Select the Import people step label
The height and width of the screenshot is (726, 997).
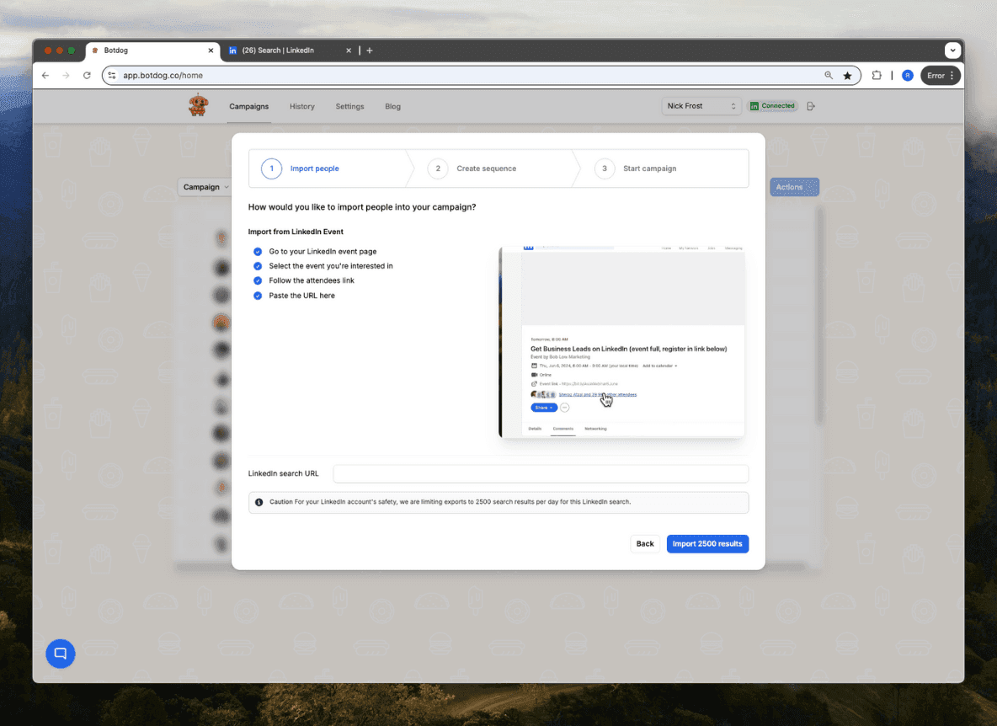314,168
